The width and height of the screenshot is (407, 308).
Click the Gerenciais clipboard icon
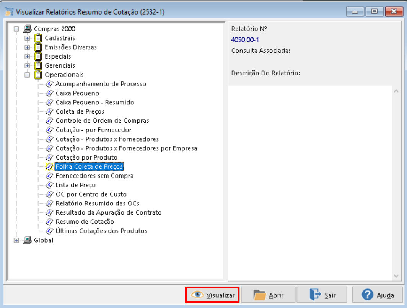tap(38, 65)
